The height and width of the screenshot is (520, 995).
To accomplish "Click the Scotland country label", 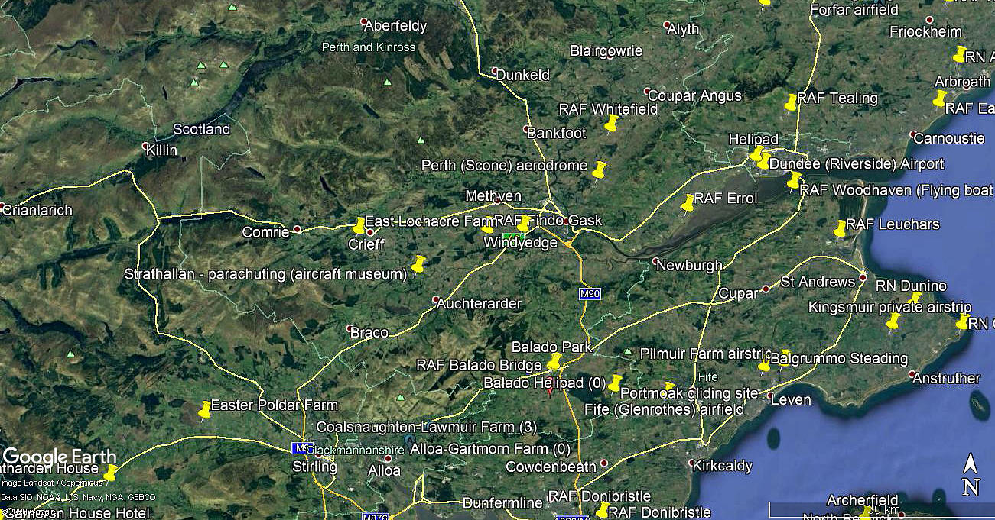I will click(x=201, y=130).
